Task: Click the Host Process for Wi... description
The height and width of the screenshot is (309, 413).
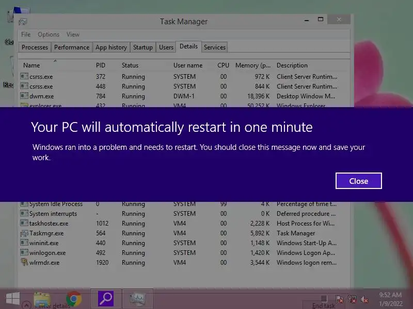Action: pyautogui.click(x=306, y=224)
